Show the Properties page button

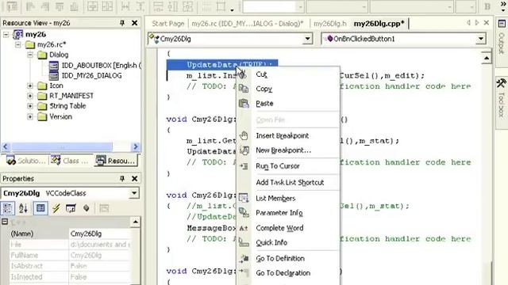(x=40, y=208)
